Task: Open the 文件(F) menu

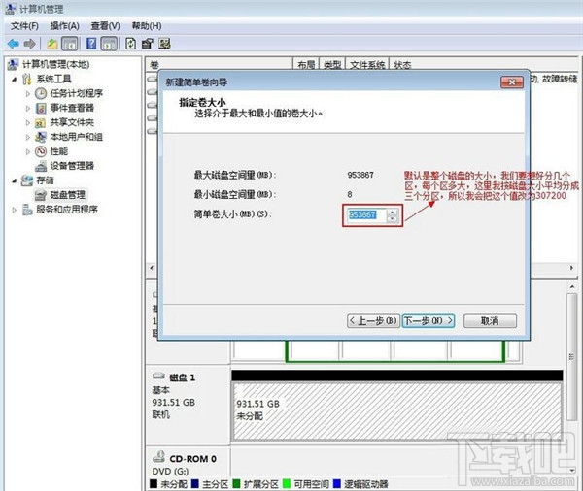Action: point(24,26)
